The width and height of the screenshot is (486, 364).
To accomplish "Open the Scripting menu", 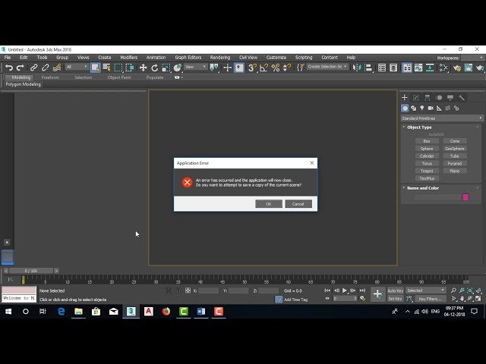I will pos(304,58).
